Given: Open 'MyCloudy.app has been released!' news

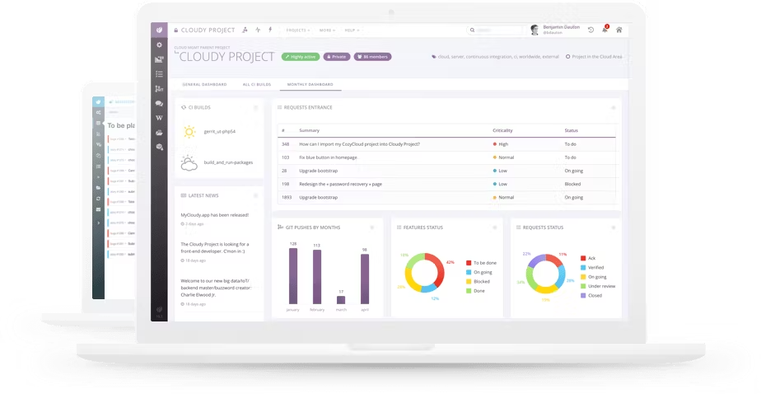Looking at the screenshot, I should pos(214,215).
